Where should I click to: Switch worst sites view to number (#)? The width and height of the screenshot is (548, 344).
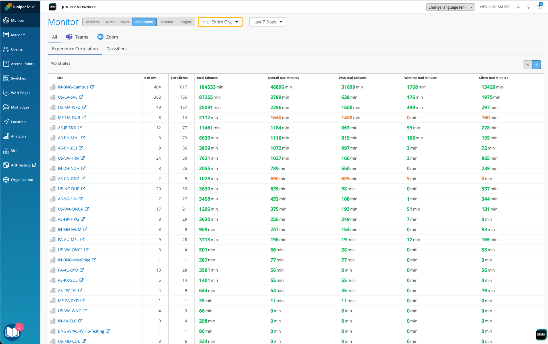pyautogui.click(x=536, y=65)
